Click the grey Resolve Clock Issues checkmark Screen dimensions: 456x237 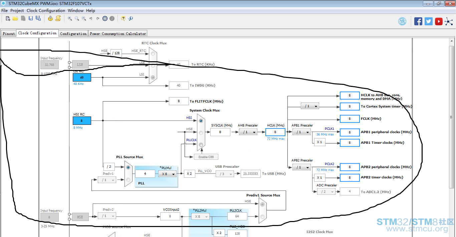[x=112, y=18]
